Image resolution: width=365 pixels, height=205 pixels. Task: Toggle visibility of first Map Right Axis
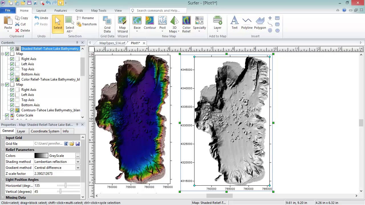[12, 59]
